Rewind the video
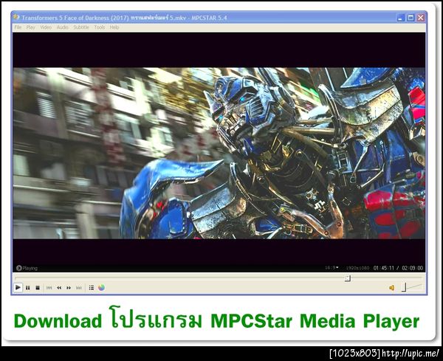Image resolution: width=443 pixels, height=361 pixels. pyautogui.click(x=59, y=288)
